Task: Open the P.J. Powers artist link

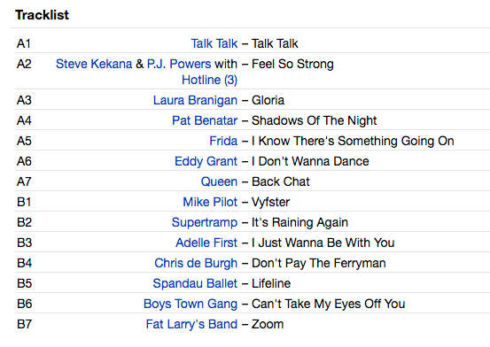Action: tap(179, 64)
